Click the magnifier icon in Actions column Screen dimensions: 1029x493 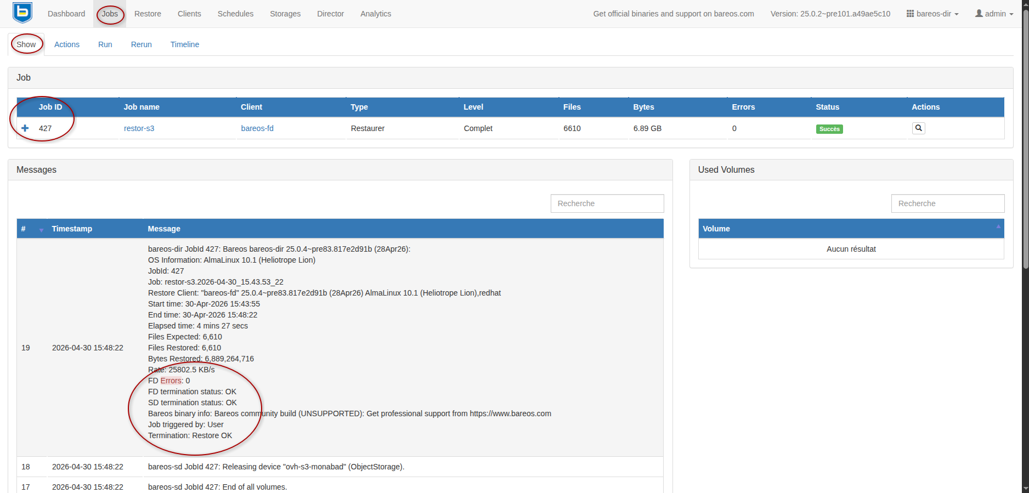click(x=918, y=128)
